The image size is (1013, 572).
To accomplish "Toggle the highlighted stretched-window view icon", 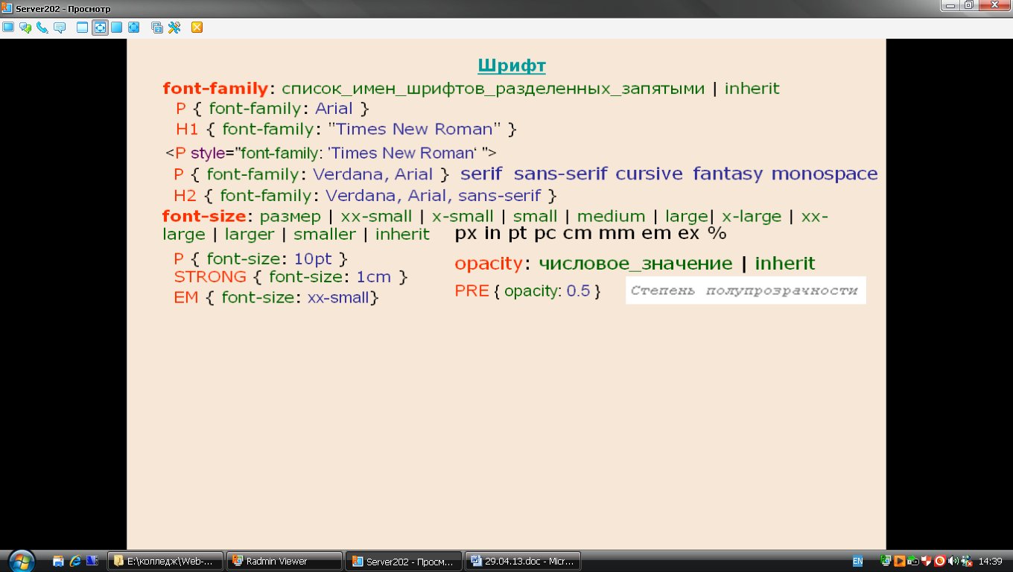I will tap(100, 28).
